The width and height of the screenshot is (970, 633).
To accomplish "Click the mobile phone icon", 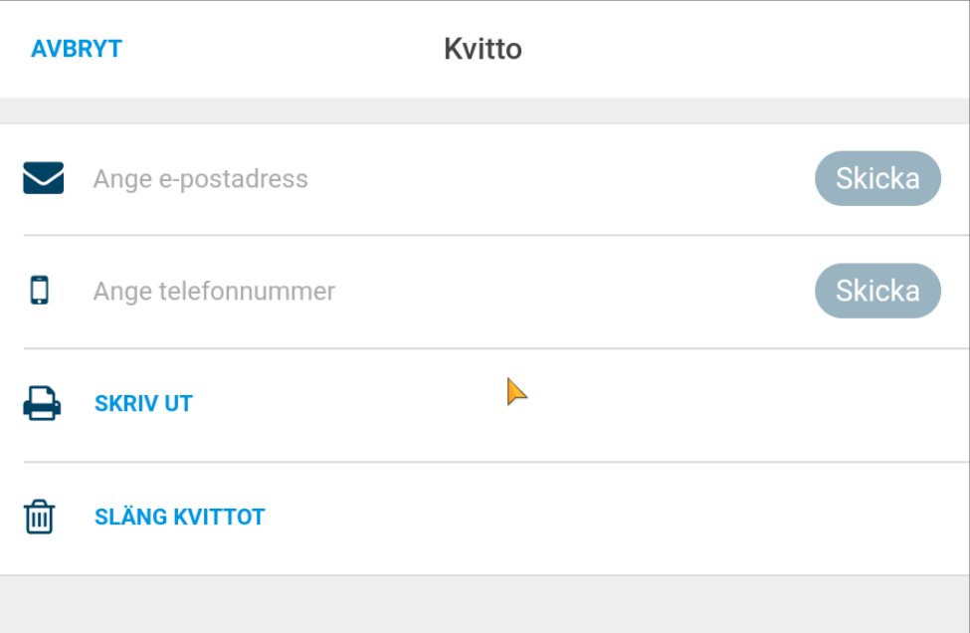I will coord(40,291).
